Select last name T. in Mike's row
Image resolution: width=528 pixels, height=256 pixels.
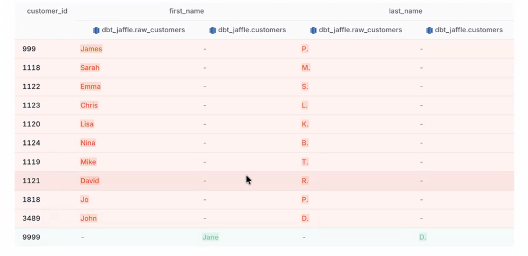[305, 162]
